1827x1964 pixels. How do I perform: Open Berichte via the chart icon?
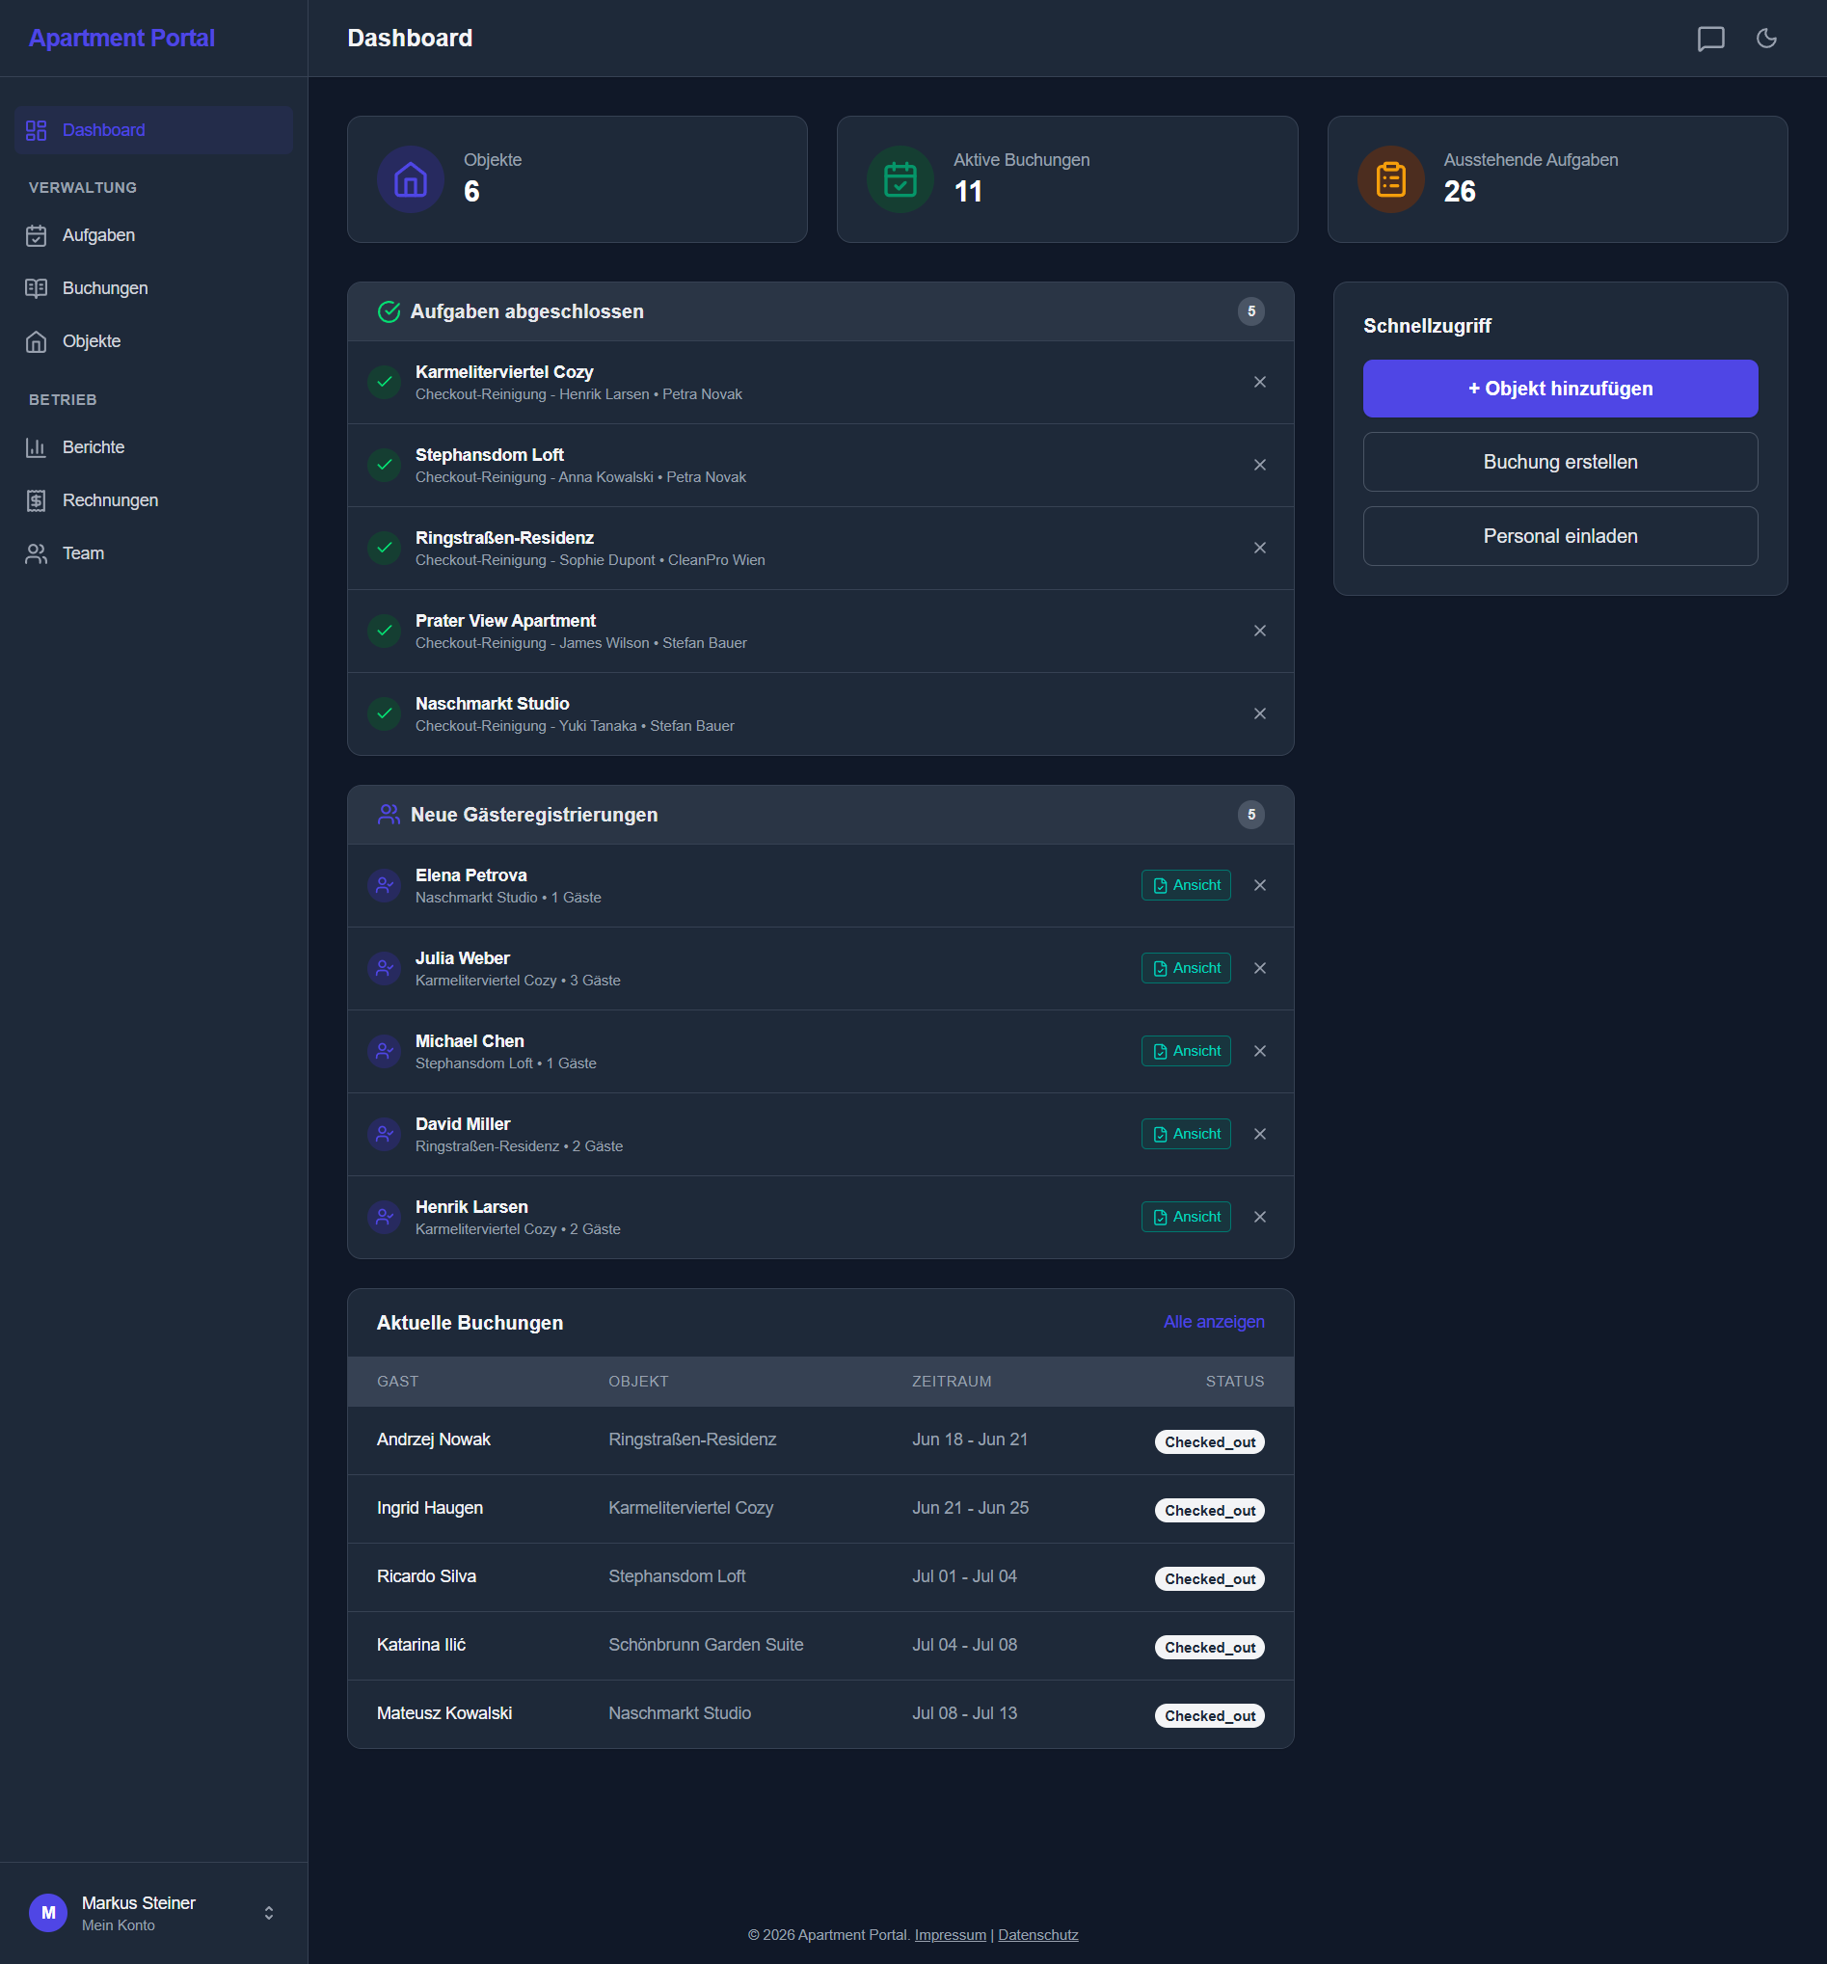[37, 446]
